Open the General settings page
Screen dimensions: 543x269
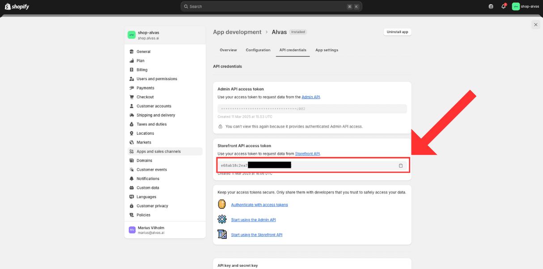[x=165, y=51]
